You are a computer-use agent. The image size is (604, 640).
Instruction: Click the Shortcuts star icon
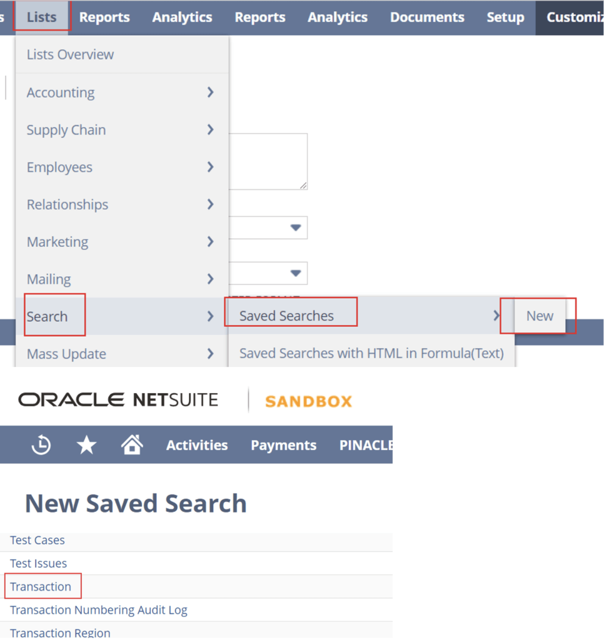[x=86, y=445]
